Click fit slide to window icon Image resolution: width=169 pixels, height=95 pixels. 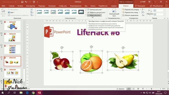tap(168, 89)
